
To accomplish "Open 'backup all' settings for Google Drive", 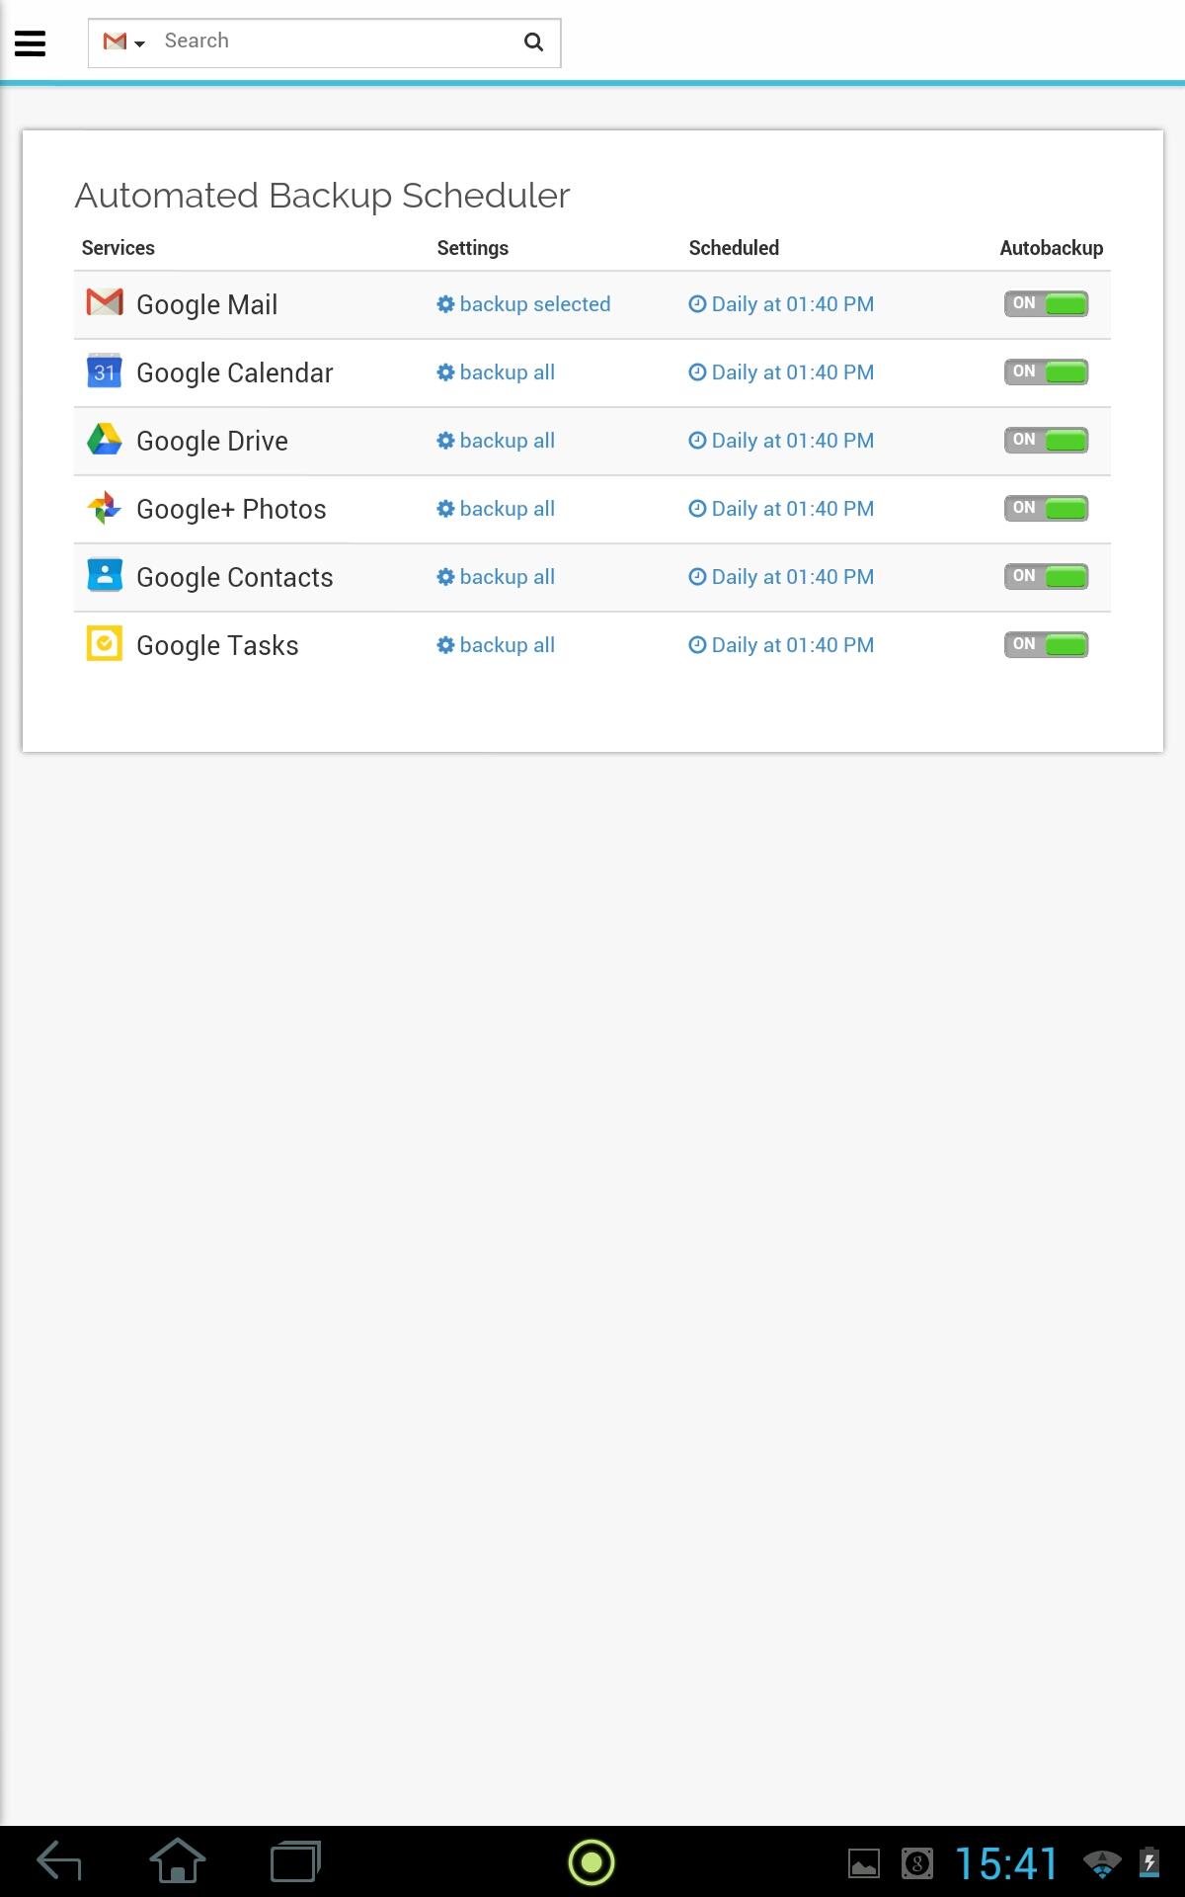I will coord(496,441).
